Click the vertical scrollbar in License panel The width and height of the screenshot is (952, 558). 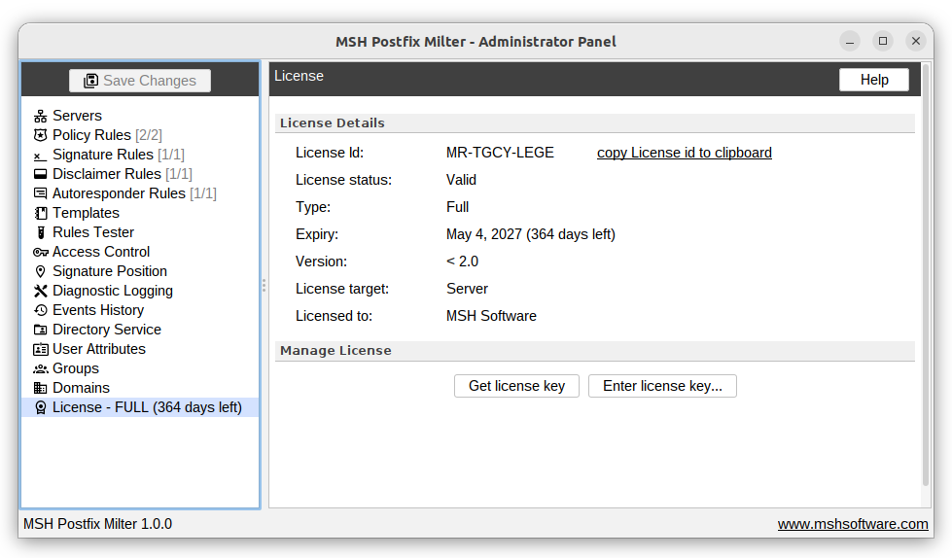click(x=926, y=274)
